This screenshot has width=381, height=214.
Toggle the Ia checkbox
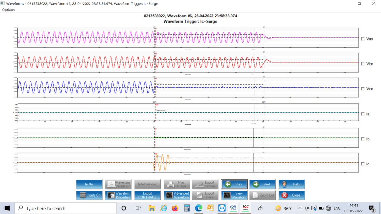click(x=363, y=114)
